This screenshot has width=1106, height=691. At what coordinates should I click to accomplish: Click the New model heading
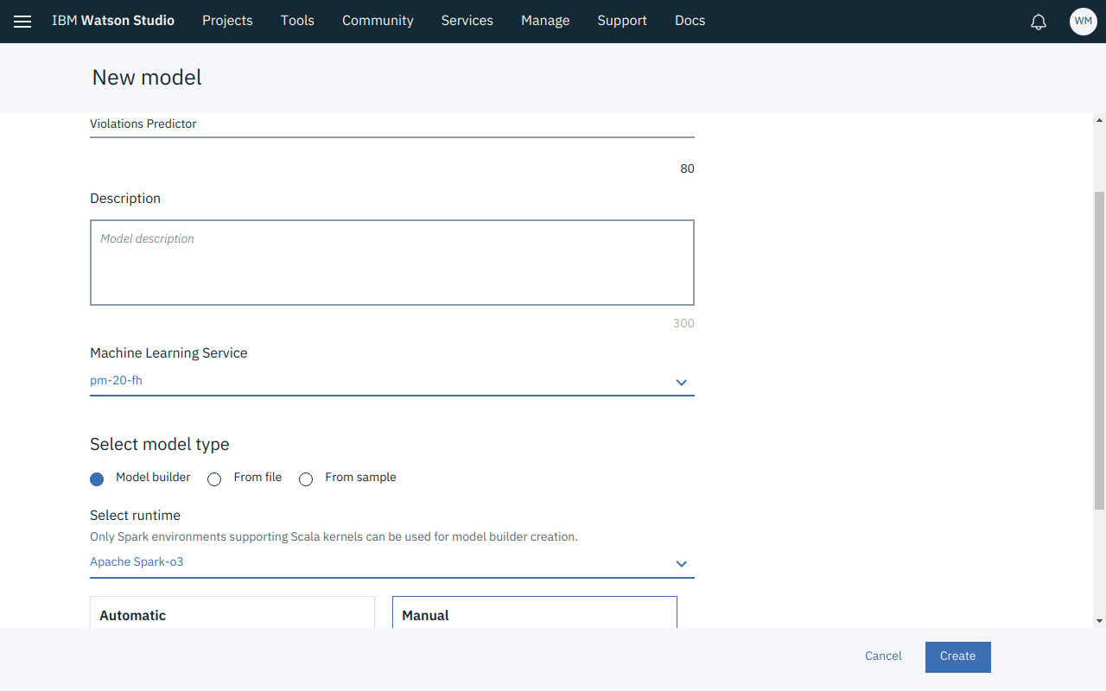coord(147,78)
